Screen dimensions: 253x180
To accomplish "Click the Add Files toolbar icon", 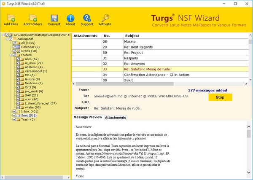I will [x=11, y=18].
